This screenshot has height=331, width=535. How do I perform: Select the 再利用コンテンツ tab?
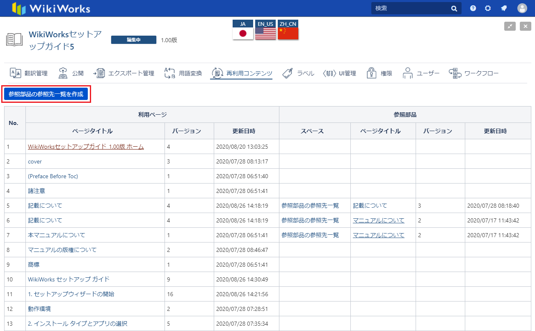tap(242, 73)
